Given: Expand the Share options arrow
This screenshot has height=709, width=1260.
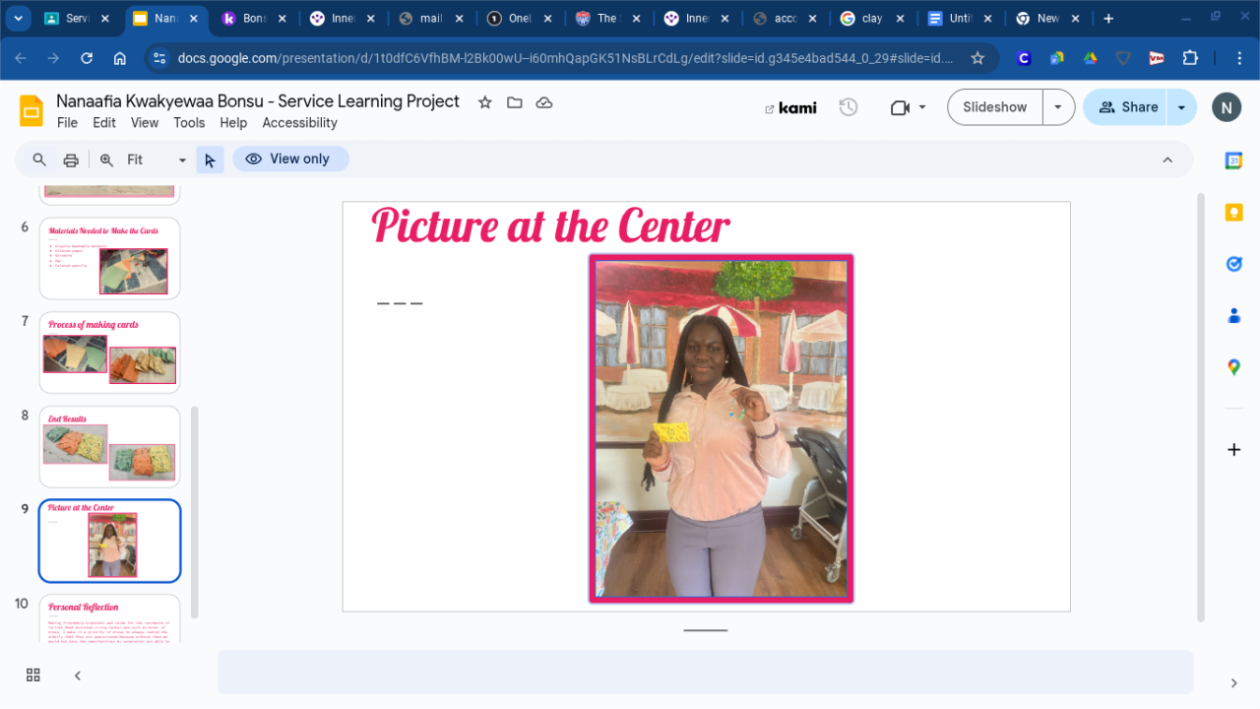Looking at the screenshot, I should click(x=1181, y=107).
